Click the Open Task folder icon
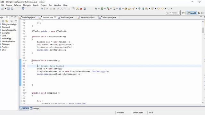 click(x=129, y=9)
